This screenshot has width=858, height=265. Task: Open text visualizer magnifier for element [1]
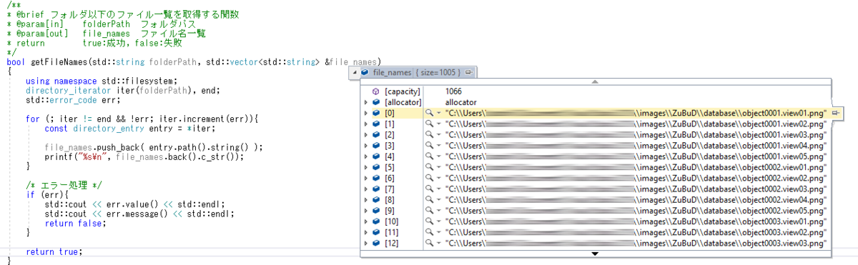click(x=429, y=124)
